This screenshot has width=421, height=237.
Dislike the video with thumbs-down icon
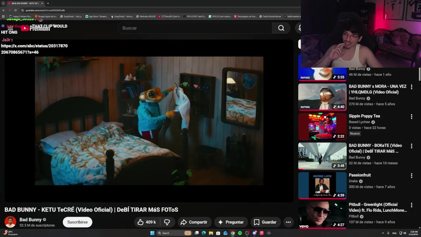click(167, 222)
